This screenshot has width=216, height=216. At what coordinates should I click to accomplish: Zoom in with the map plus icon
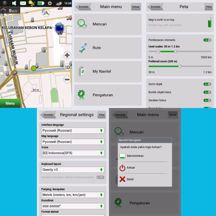click(x=67, y=55)
